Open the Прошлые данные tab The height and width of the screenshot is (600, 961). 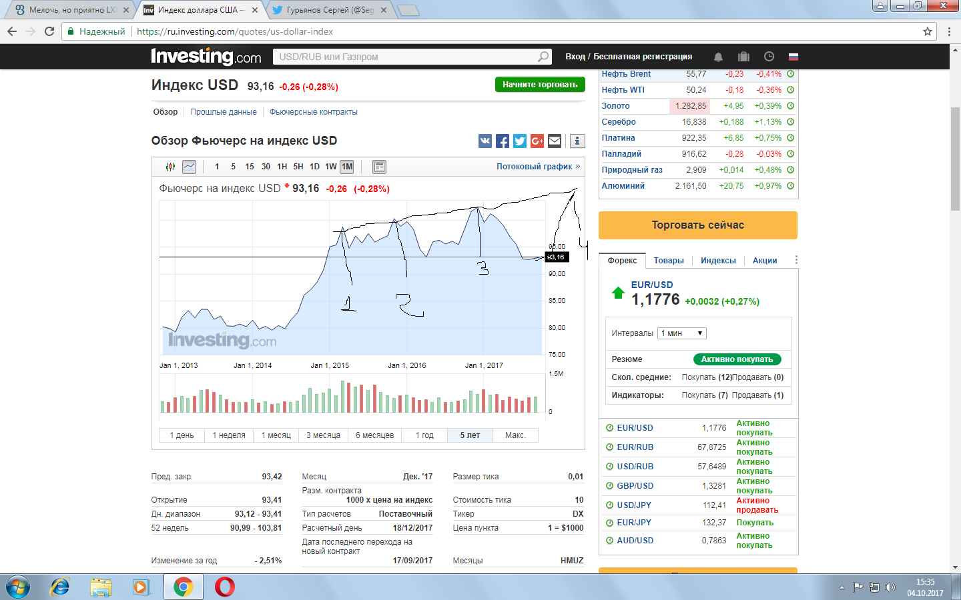pos(224,112)
